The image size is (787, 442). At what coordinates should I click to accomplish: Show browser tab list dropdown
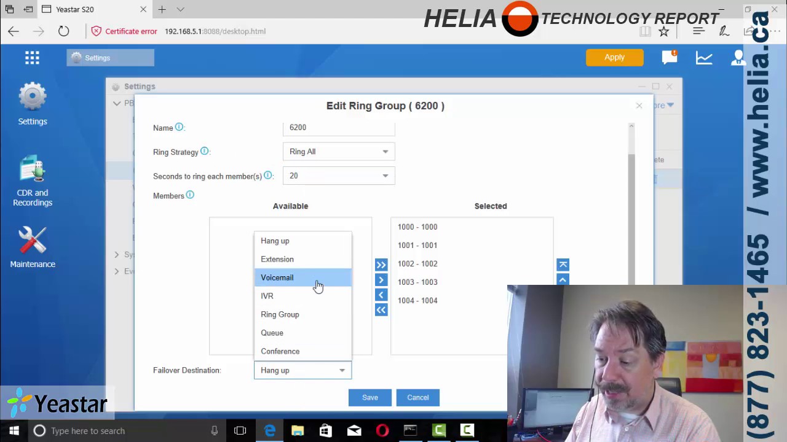pos(180,9)
